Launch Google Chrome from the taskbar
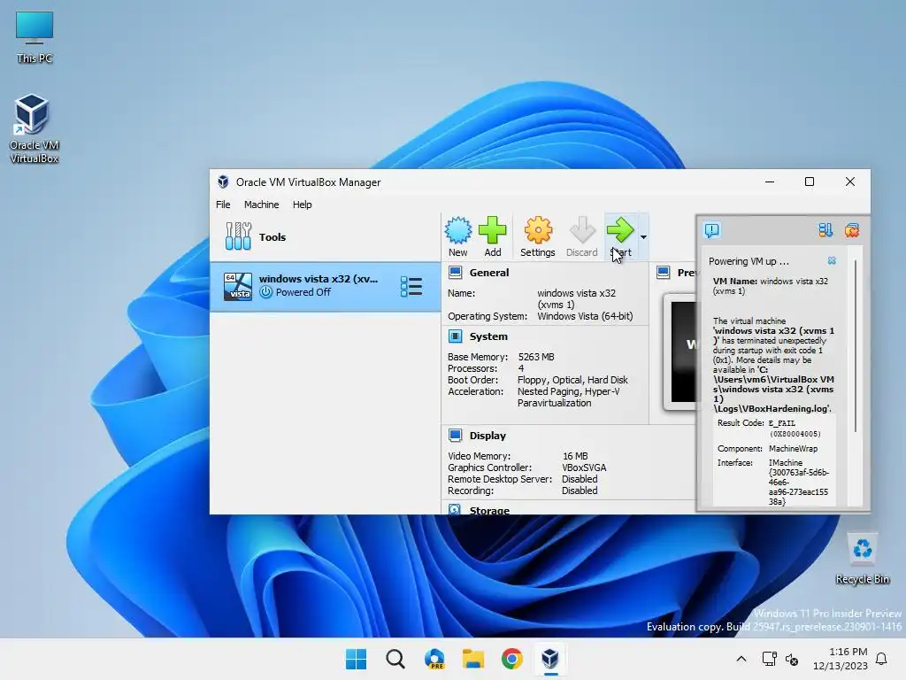 point(512,659)
